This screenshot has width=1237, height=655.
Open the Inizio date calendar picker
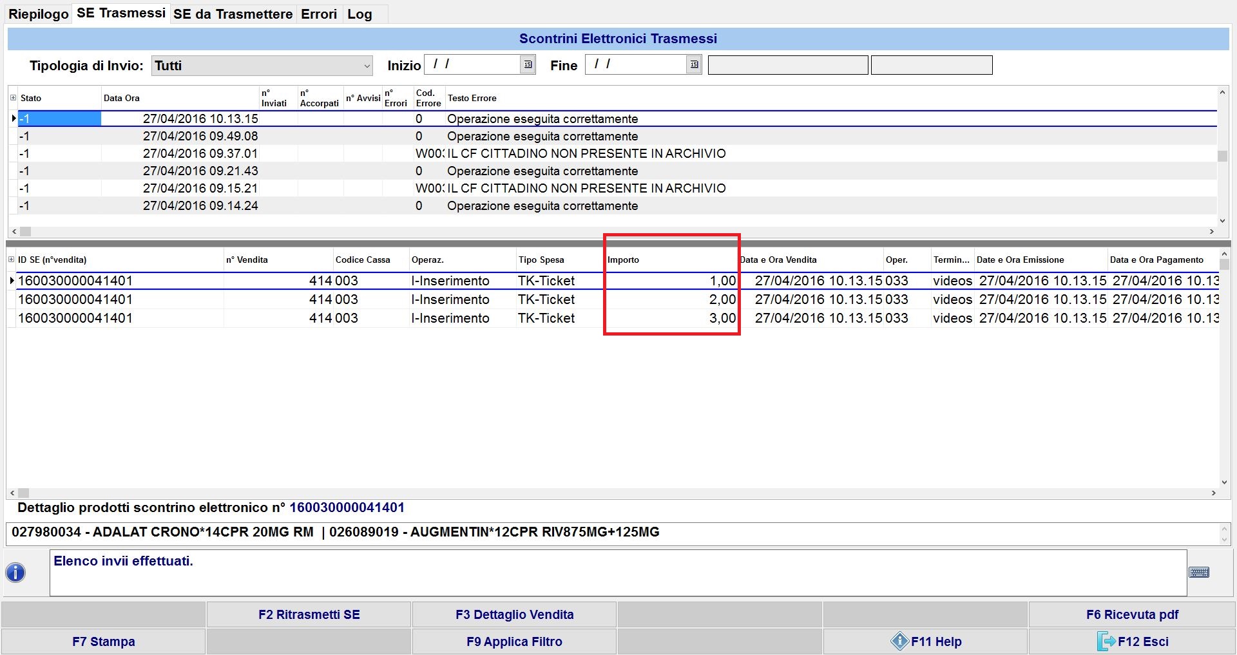click(528, 64)
